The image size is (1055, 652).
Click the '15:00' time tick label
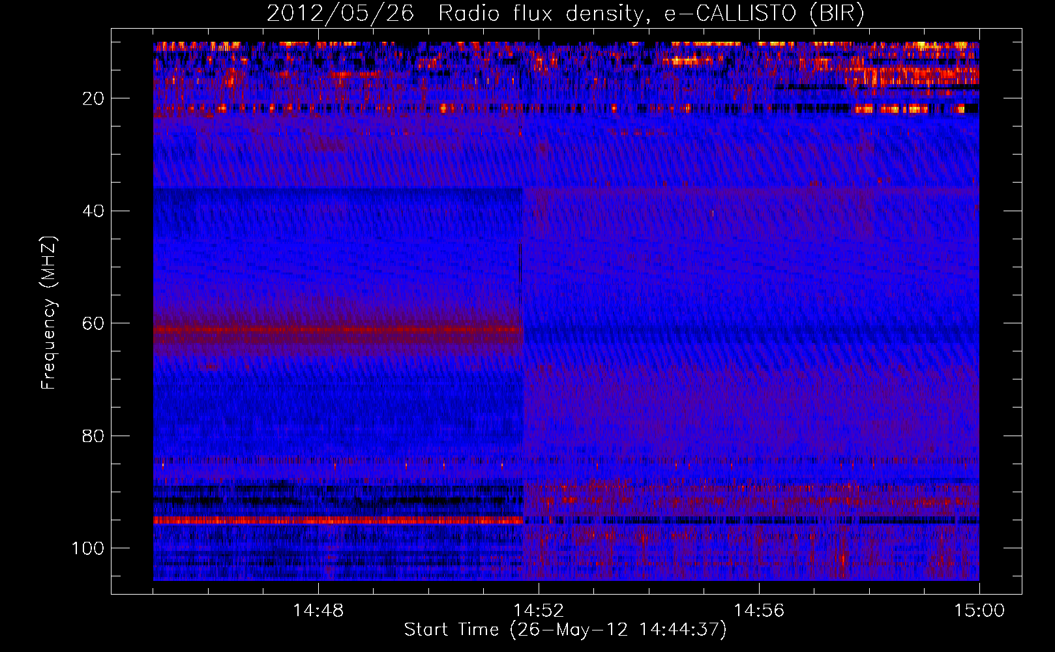click(x=979, y=611)
